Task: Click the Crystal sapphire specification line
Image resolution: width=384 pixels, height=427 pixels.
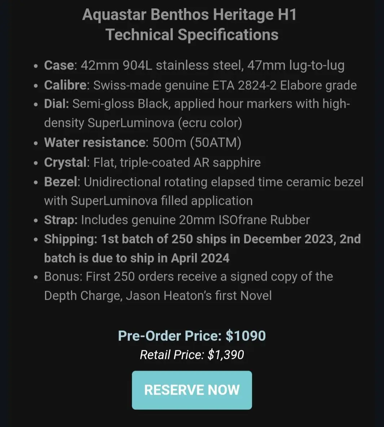Action: coord(152,163)
